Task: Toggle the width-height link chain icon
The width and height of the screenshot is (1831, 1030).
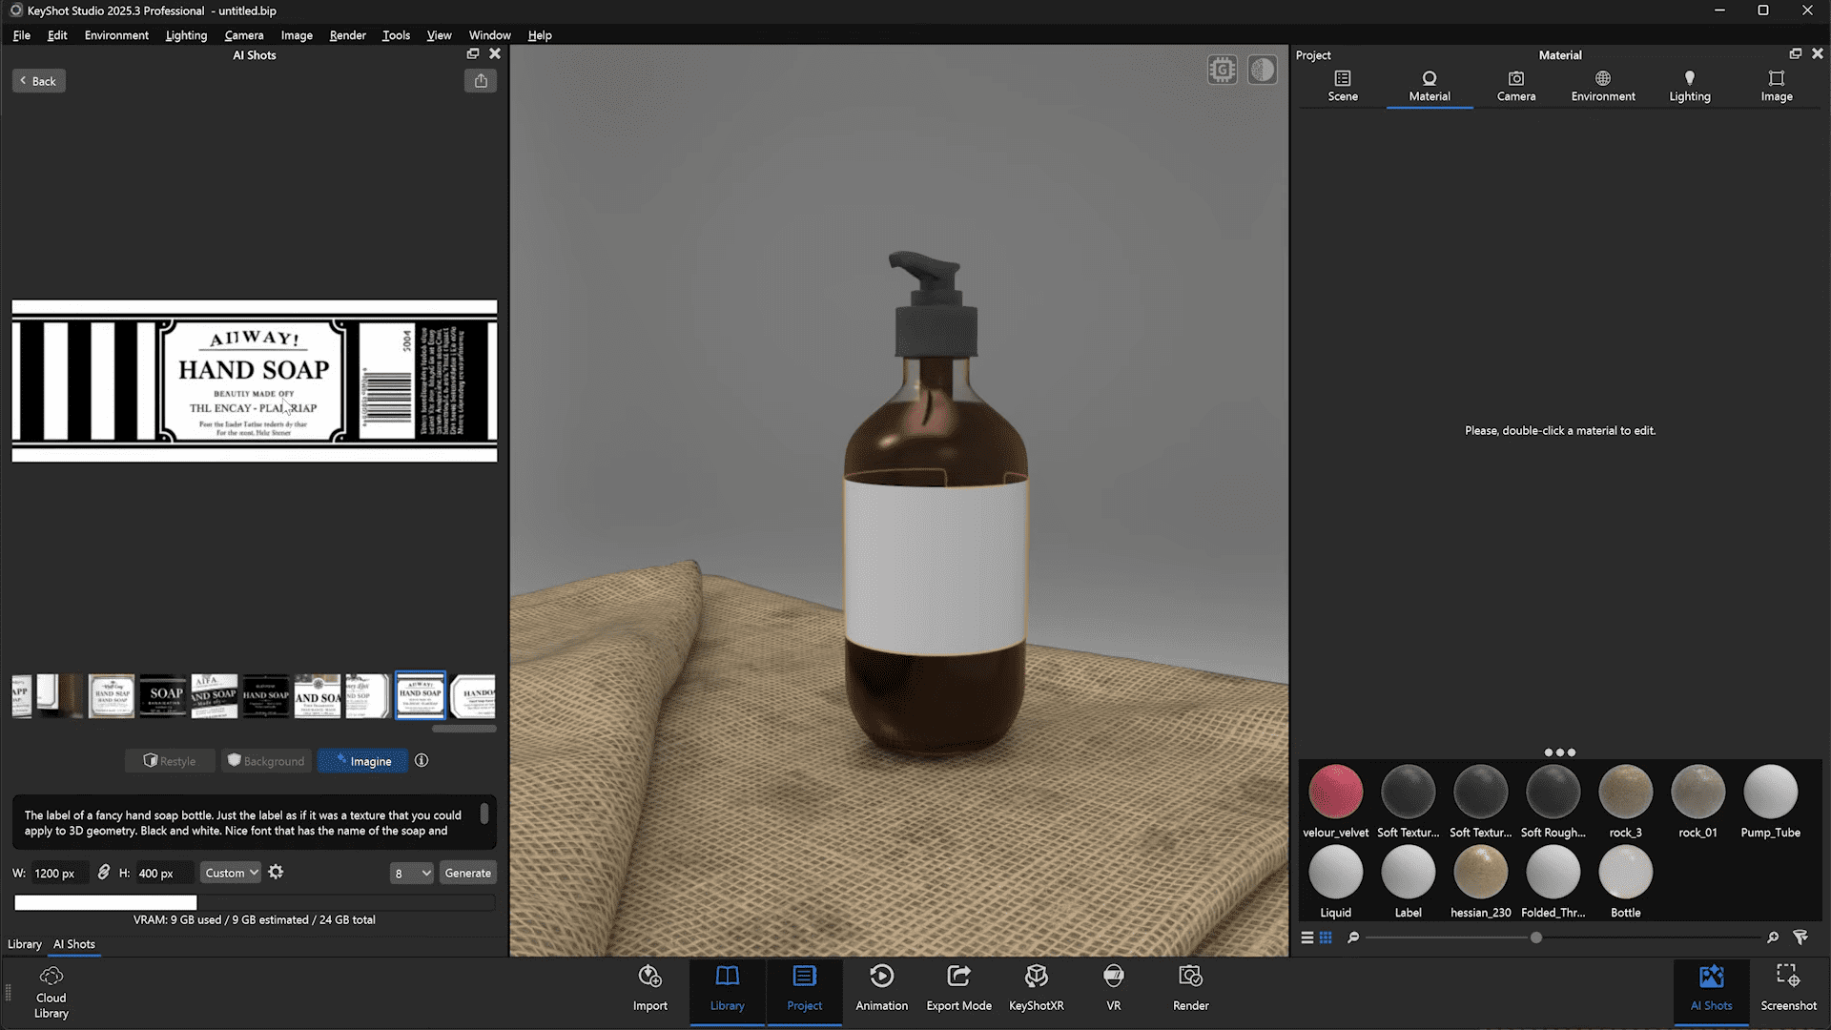Action: tap(105, 872)
